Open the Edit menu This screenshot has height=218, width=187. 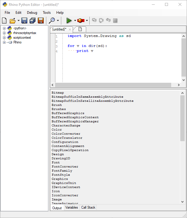(x=18, y=13)
